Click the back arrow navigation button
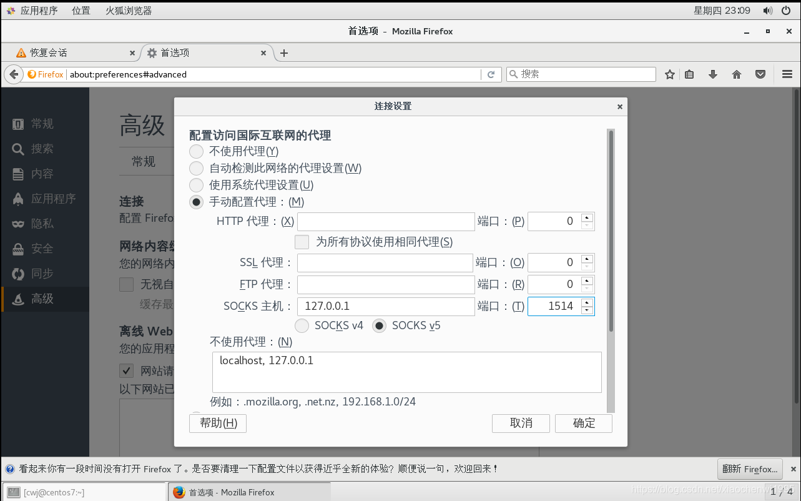This screenshot has width=801, height=501. 14,74
